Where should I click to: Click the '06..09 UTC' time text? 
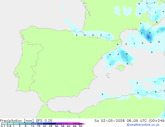137,121
